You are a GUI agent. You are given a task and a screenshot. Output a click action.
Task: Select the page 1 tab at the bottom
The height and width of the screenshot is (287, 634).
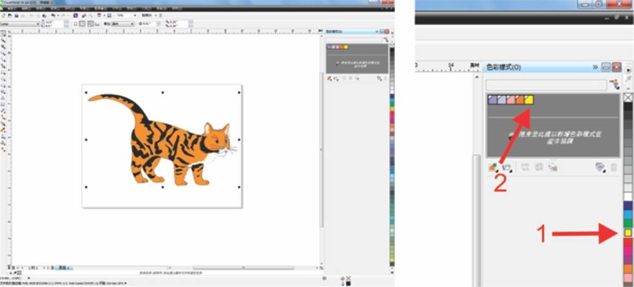(x=63, y=267)
